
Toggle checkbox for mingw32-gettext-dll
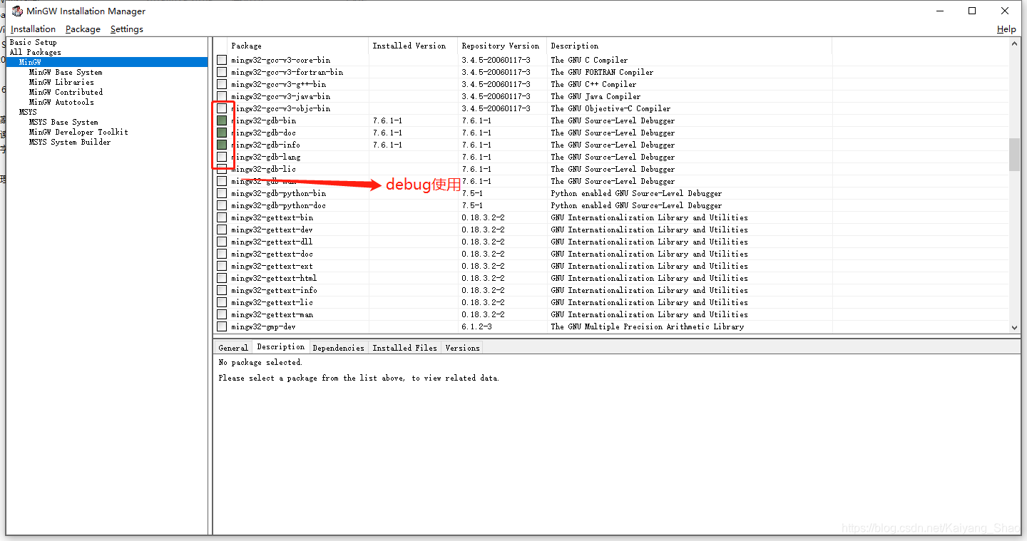tap(222, 242)
